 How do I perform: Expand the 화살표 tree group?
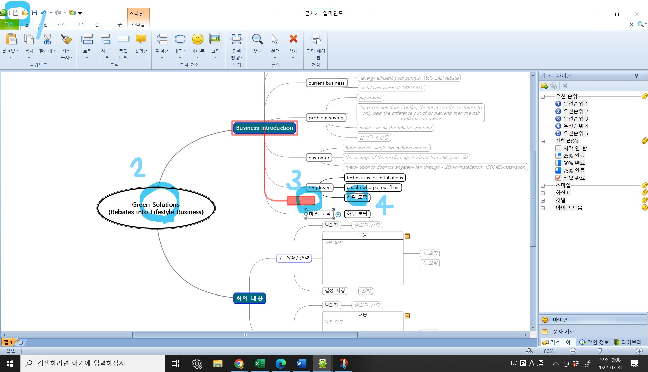(543, 193)
